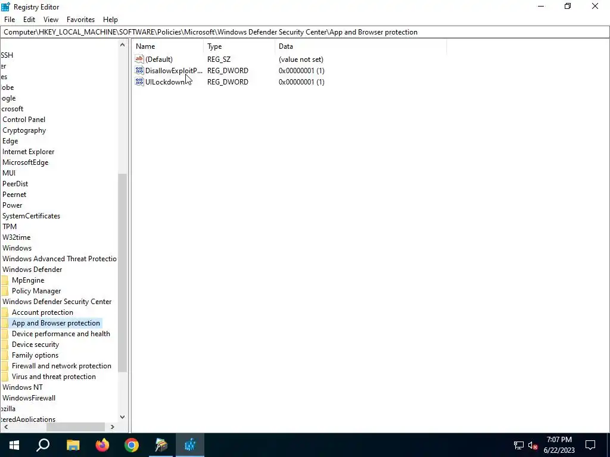The height and width of the screenshot is (457, 610).
Task: Open the File menu
Action: coord(10,20)
